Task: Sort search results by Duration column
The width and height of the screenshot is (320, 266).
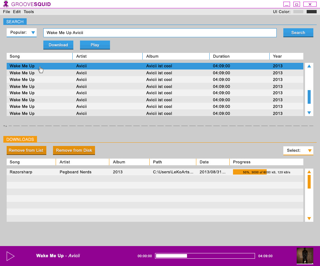Action: [x=239, y=56]
